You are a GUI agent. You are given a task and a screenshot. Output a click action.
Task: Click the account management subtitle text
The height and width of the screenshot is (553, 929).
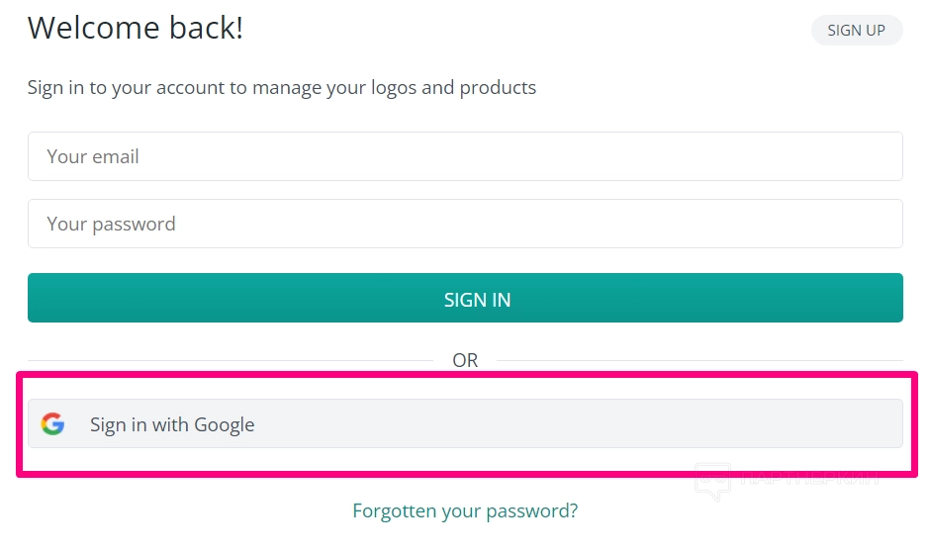pyautogui.click(x=282, y=87)
